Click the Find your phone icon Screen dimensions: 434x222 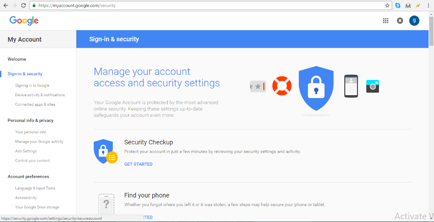pos(106,205)
